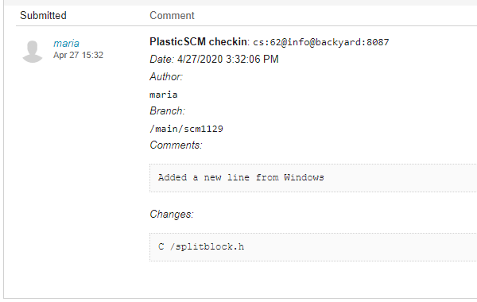Click the branch path /main/scm1129
Image resolution: width=477 pixels, height=302 pixels.
click(x=187, y=129)
